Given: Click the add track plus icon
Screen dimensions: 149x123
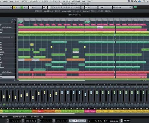Looking at the screenshot, I should coord(12,19).
